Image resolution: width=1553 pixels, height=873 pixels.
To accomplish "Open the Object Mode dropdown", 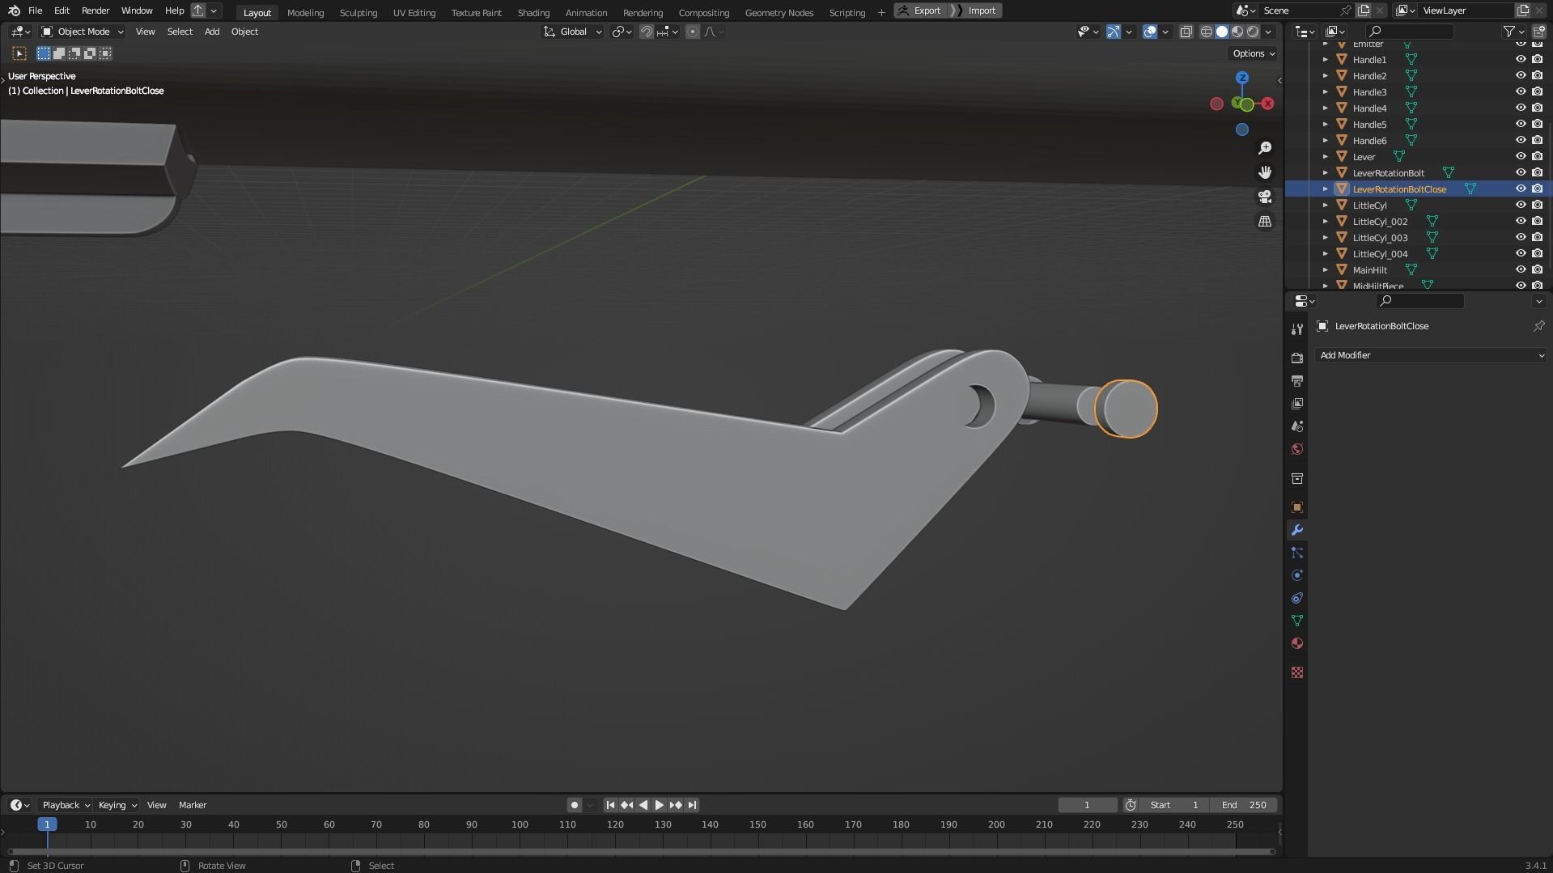I will point(83,32).
